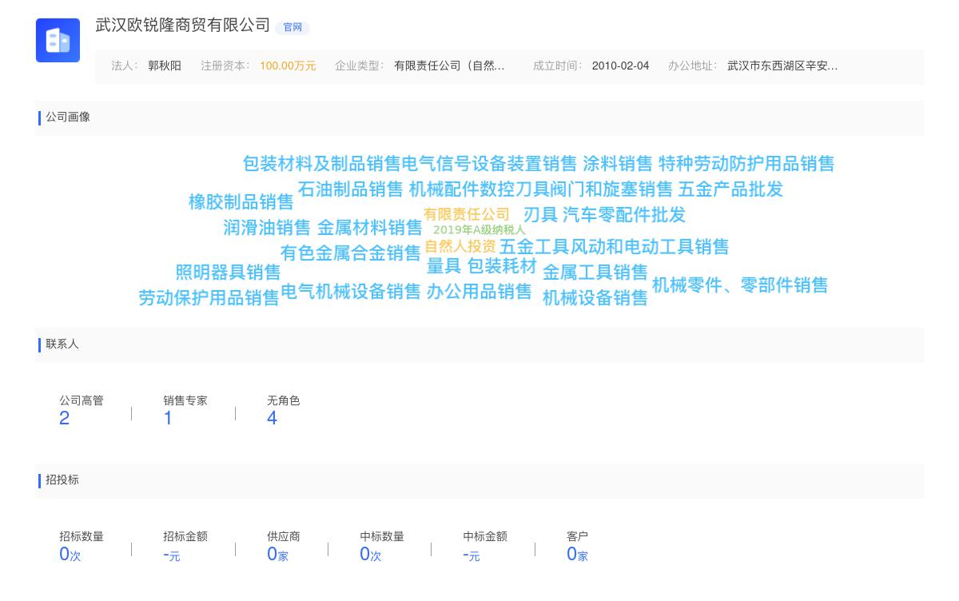Open the 官网 official website badge
Image resolution: width=959 pixels, height=601 pixels.
coord(292,28)
